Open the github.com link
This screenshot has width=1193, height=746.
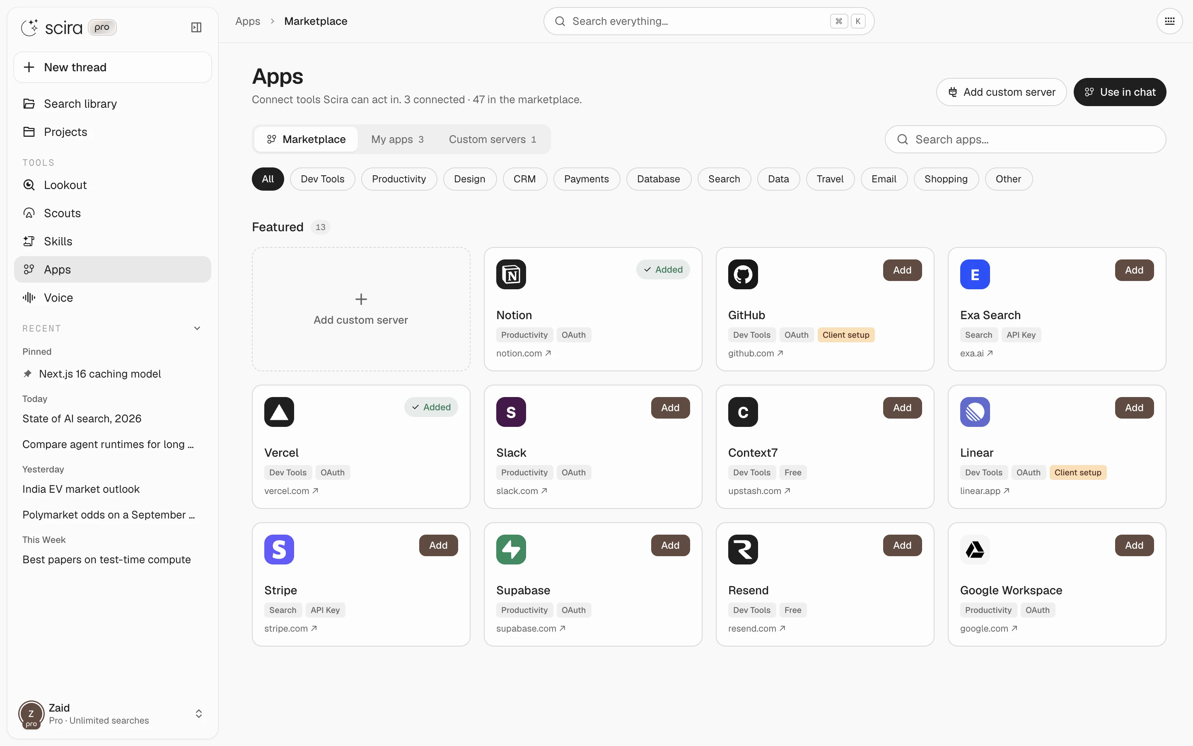(755, 353)
